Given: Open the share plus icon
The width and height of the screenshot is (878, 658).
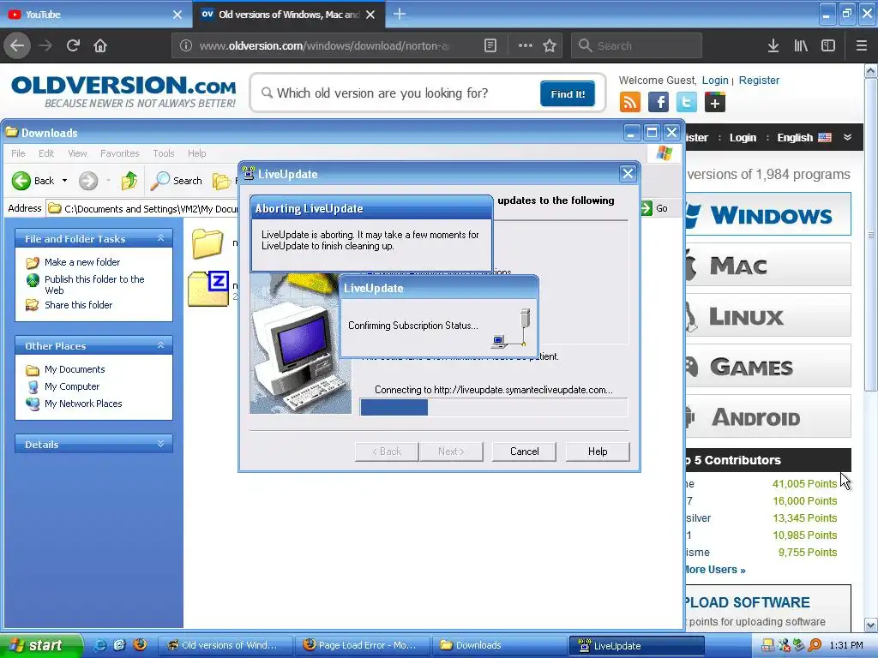Looking at the screenshot, I should pyautogui.click(x=715, y=103).
